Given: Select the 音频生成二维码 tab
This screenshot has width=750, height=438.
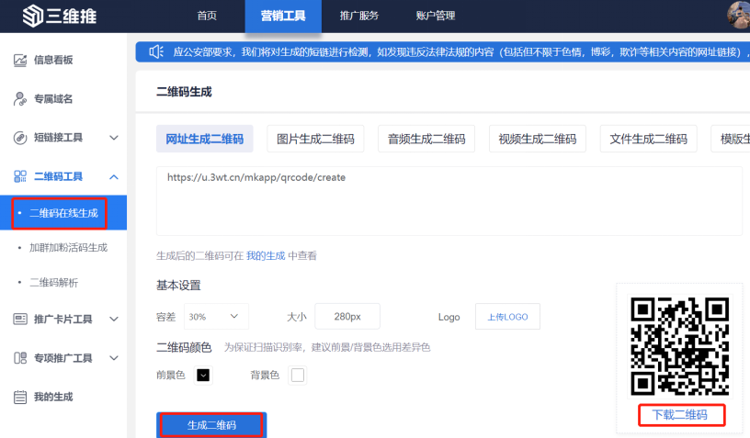Looking at the screenshot, I should click(x=426, y=139).
